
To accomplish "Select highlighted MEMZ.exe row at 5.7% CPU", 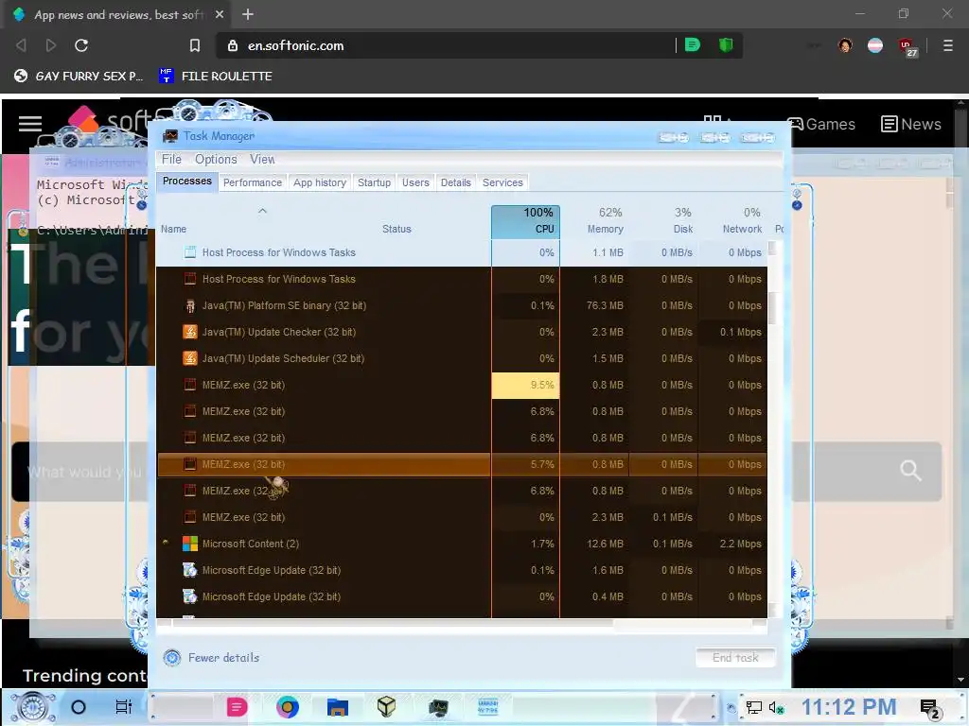I will pos(462,464).
